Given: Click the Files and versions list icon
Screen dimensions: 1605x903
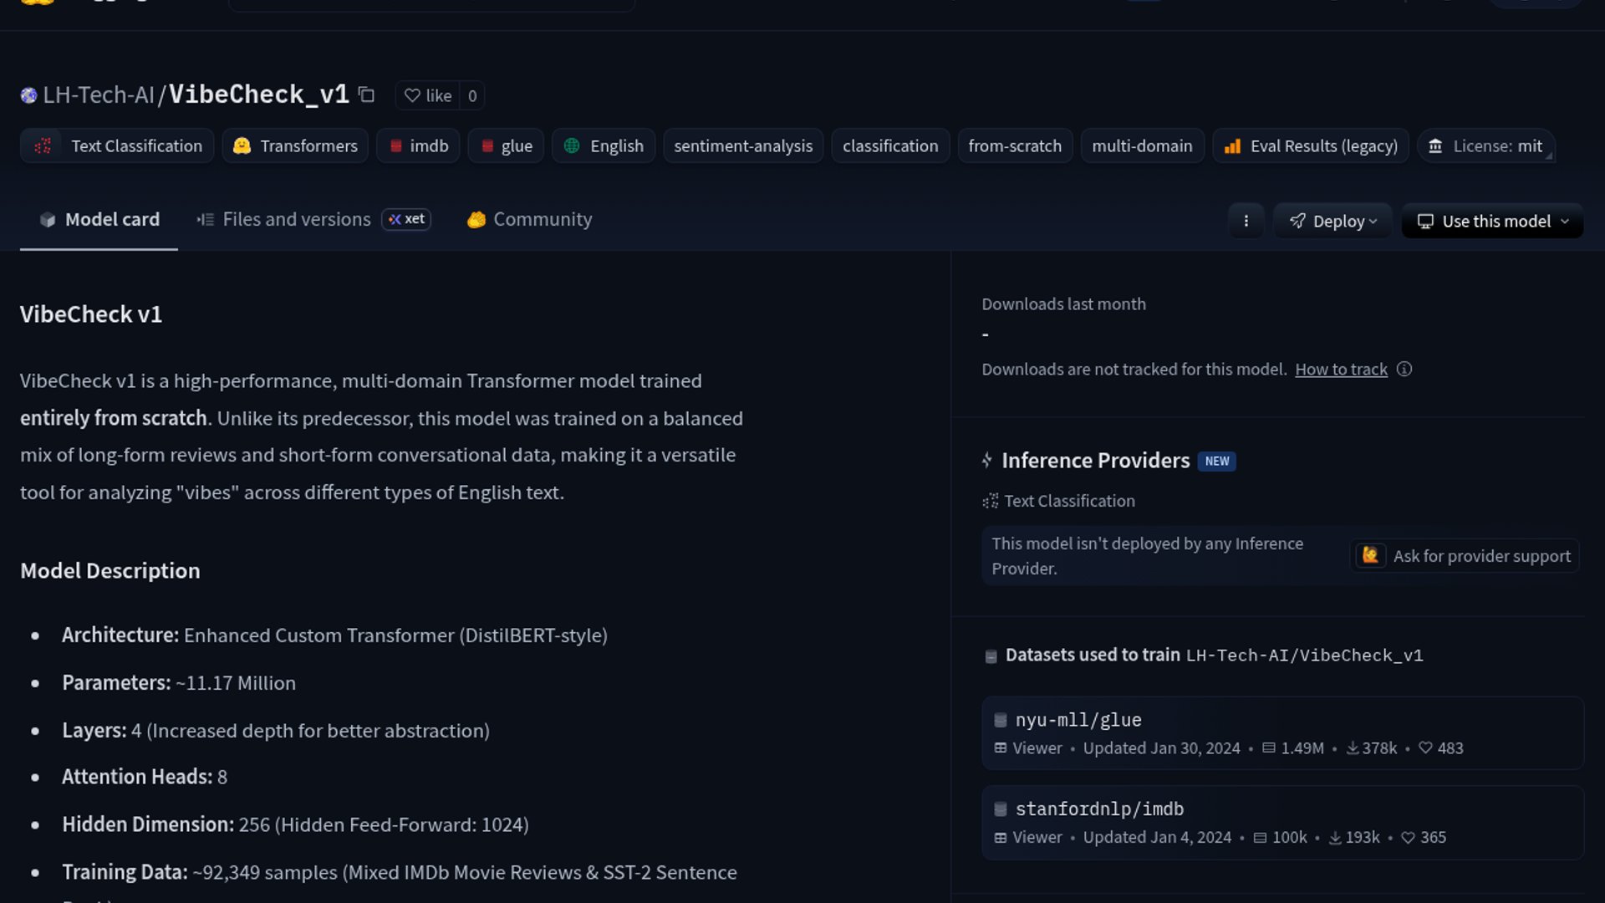Looking at the screenshot, I should pos(205,219).
